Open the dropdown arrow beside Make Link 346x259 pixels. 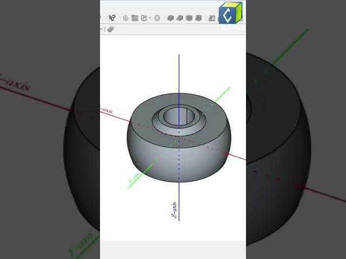(150, 18)
